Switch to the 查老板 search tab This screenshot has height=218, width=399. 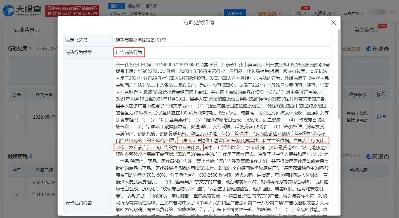coord(134,6)
